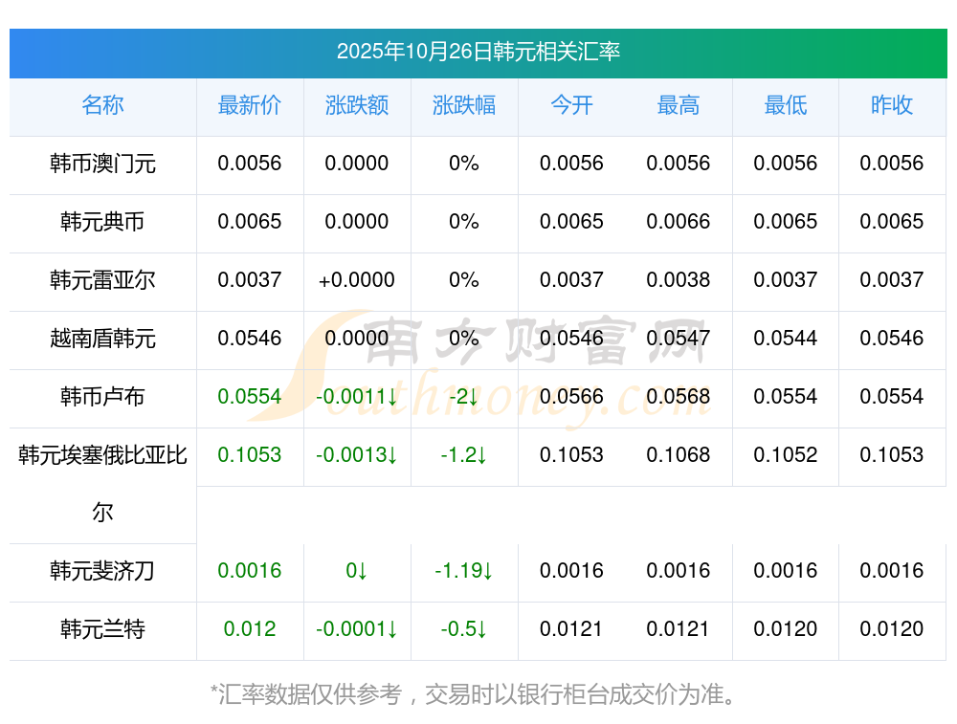Click the 2025年10月26日韩元相关汇率 title banner

point(478,52)
